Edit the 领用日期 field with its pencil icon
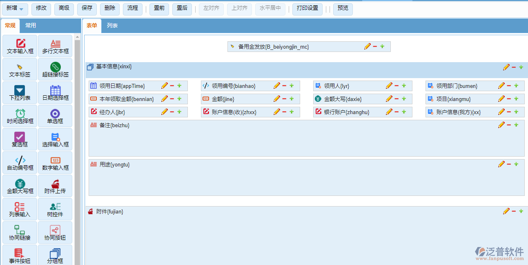Screen dimensions: 528x265 tap(165, 85)
